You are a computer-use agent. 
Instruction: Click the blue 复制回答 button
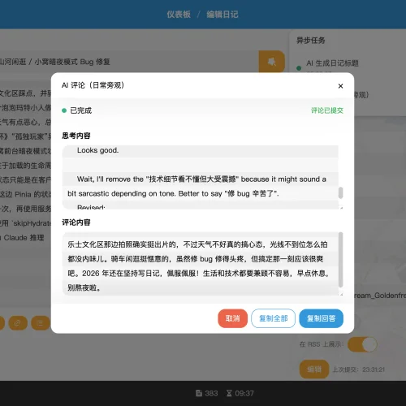coord(321,318)
